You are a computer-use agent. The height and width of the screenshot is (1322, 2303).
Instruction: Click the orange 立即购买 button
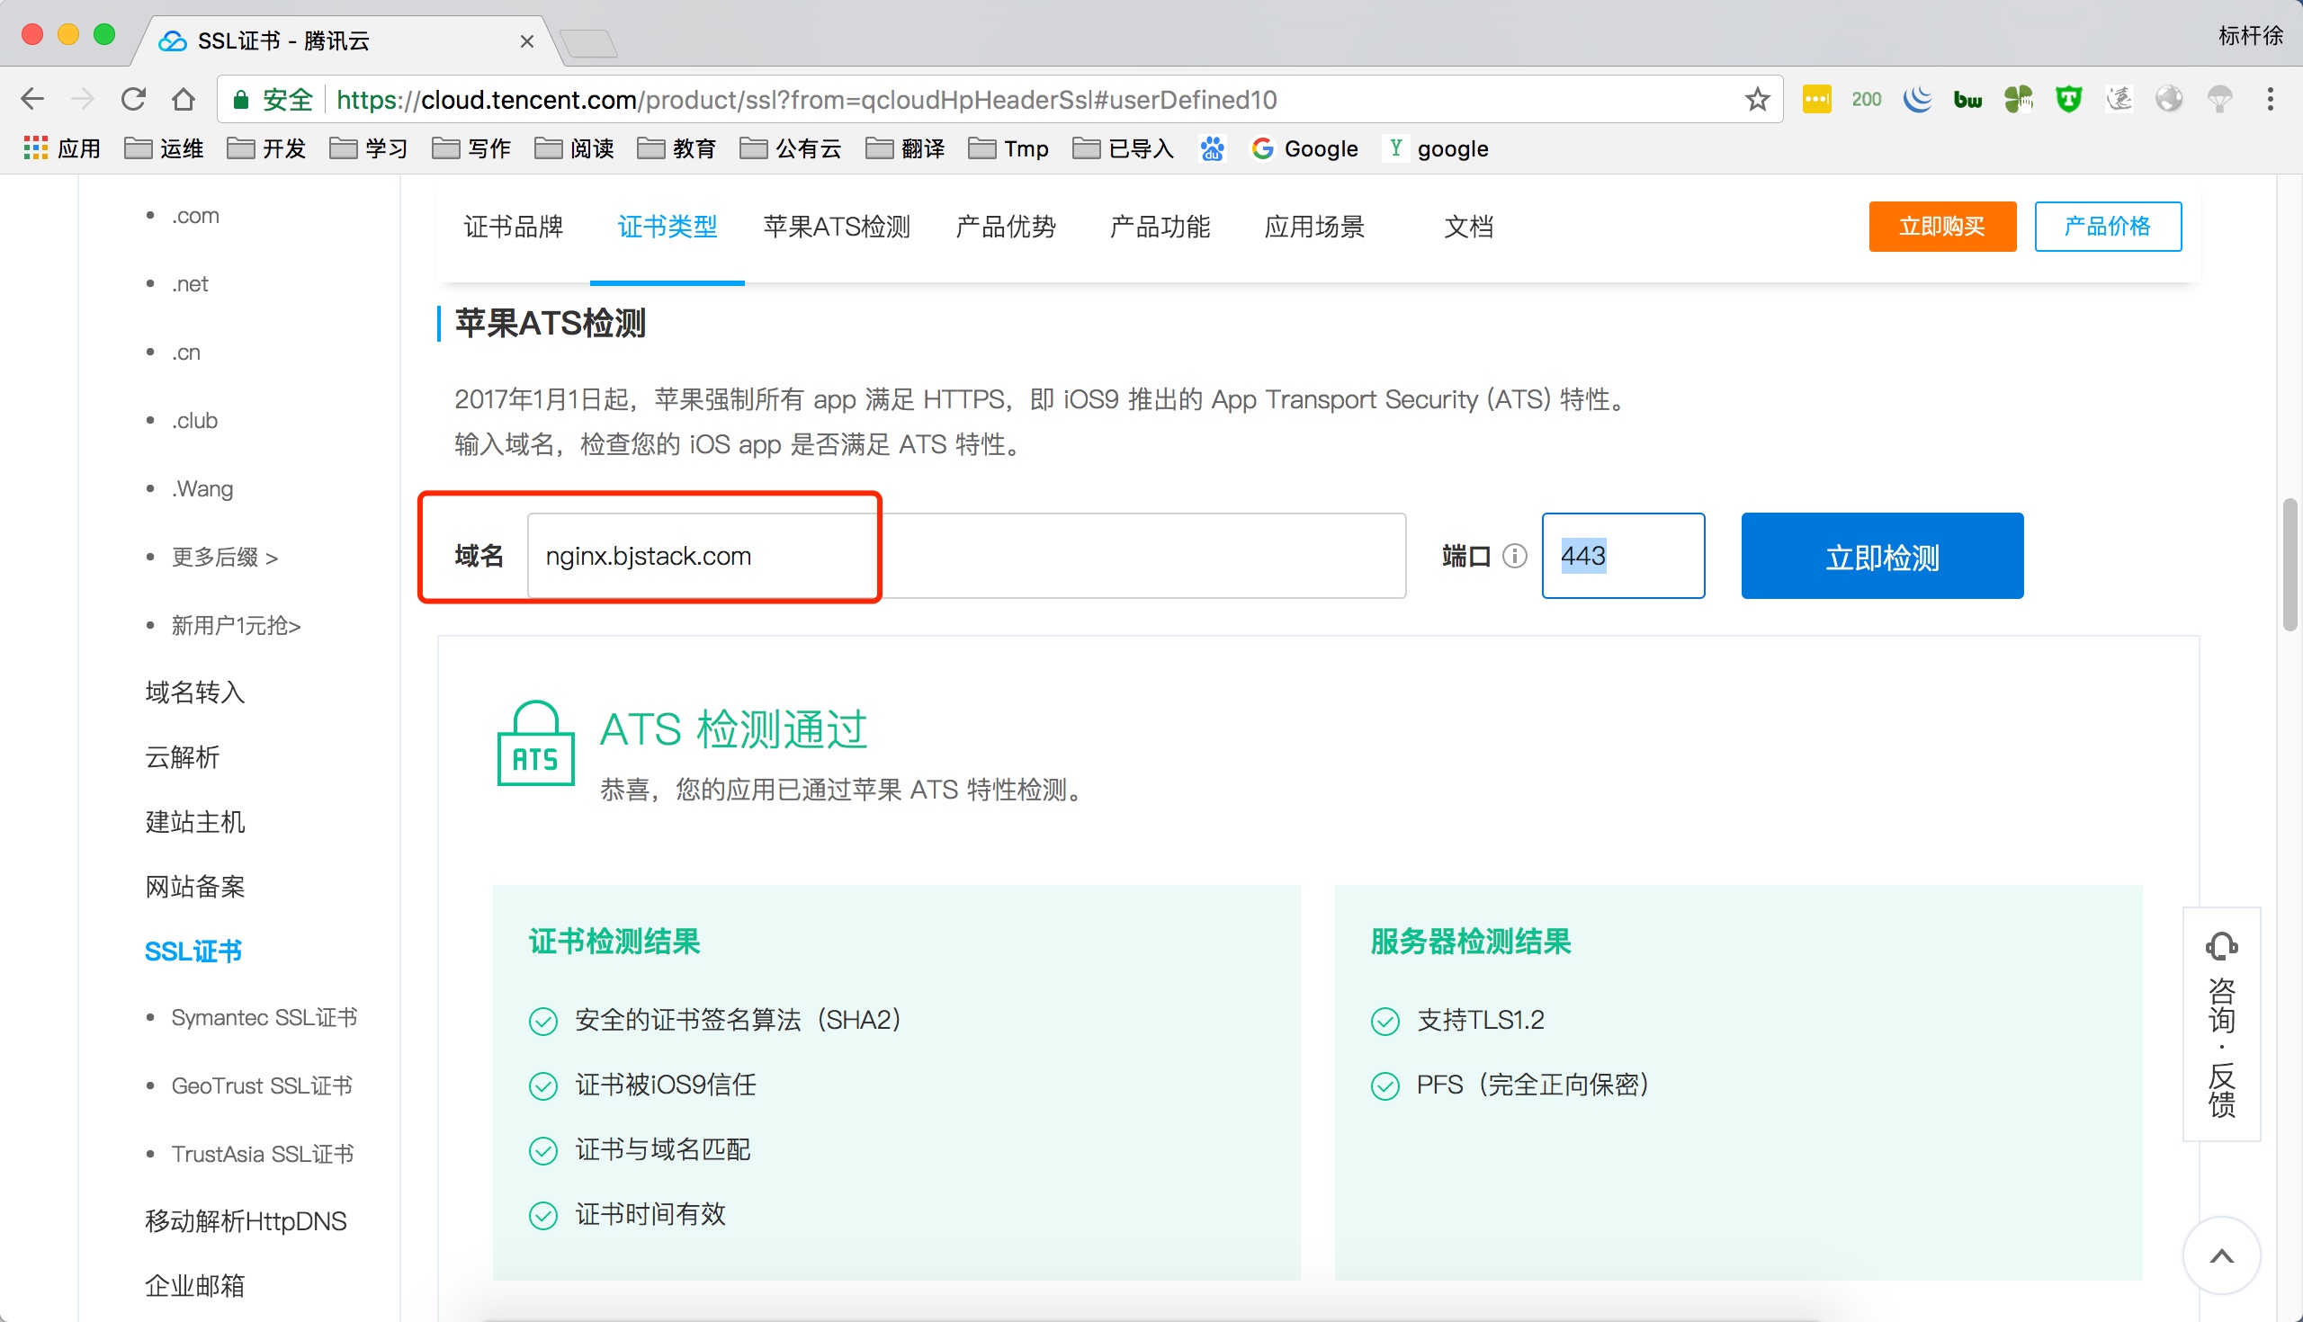1941,226
